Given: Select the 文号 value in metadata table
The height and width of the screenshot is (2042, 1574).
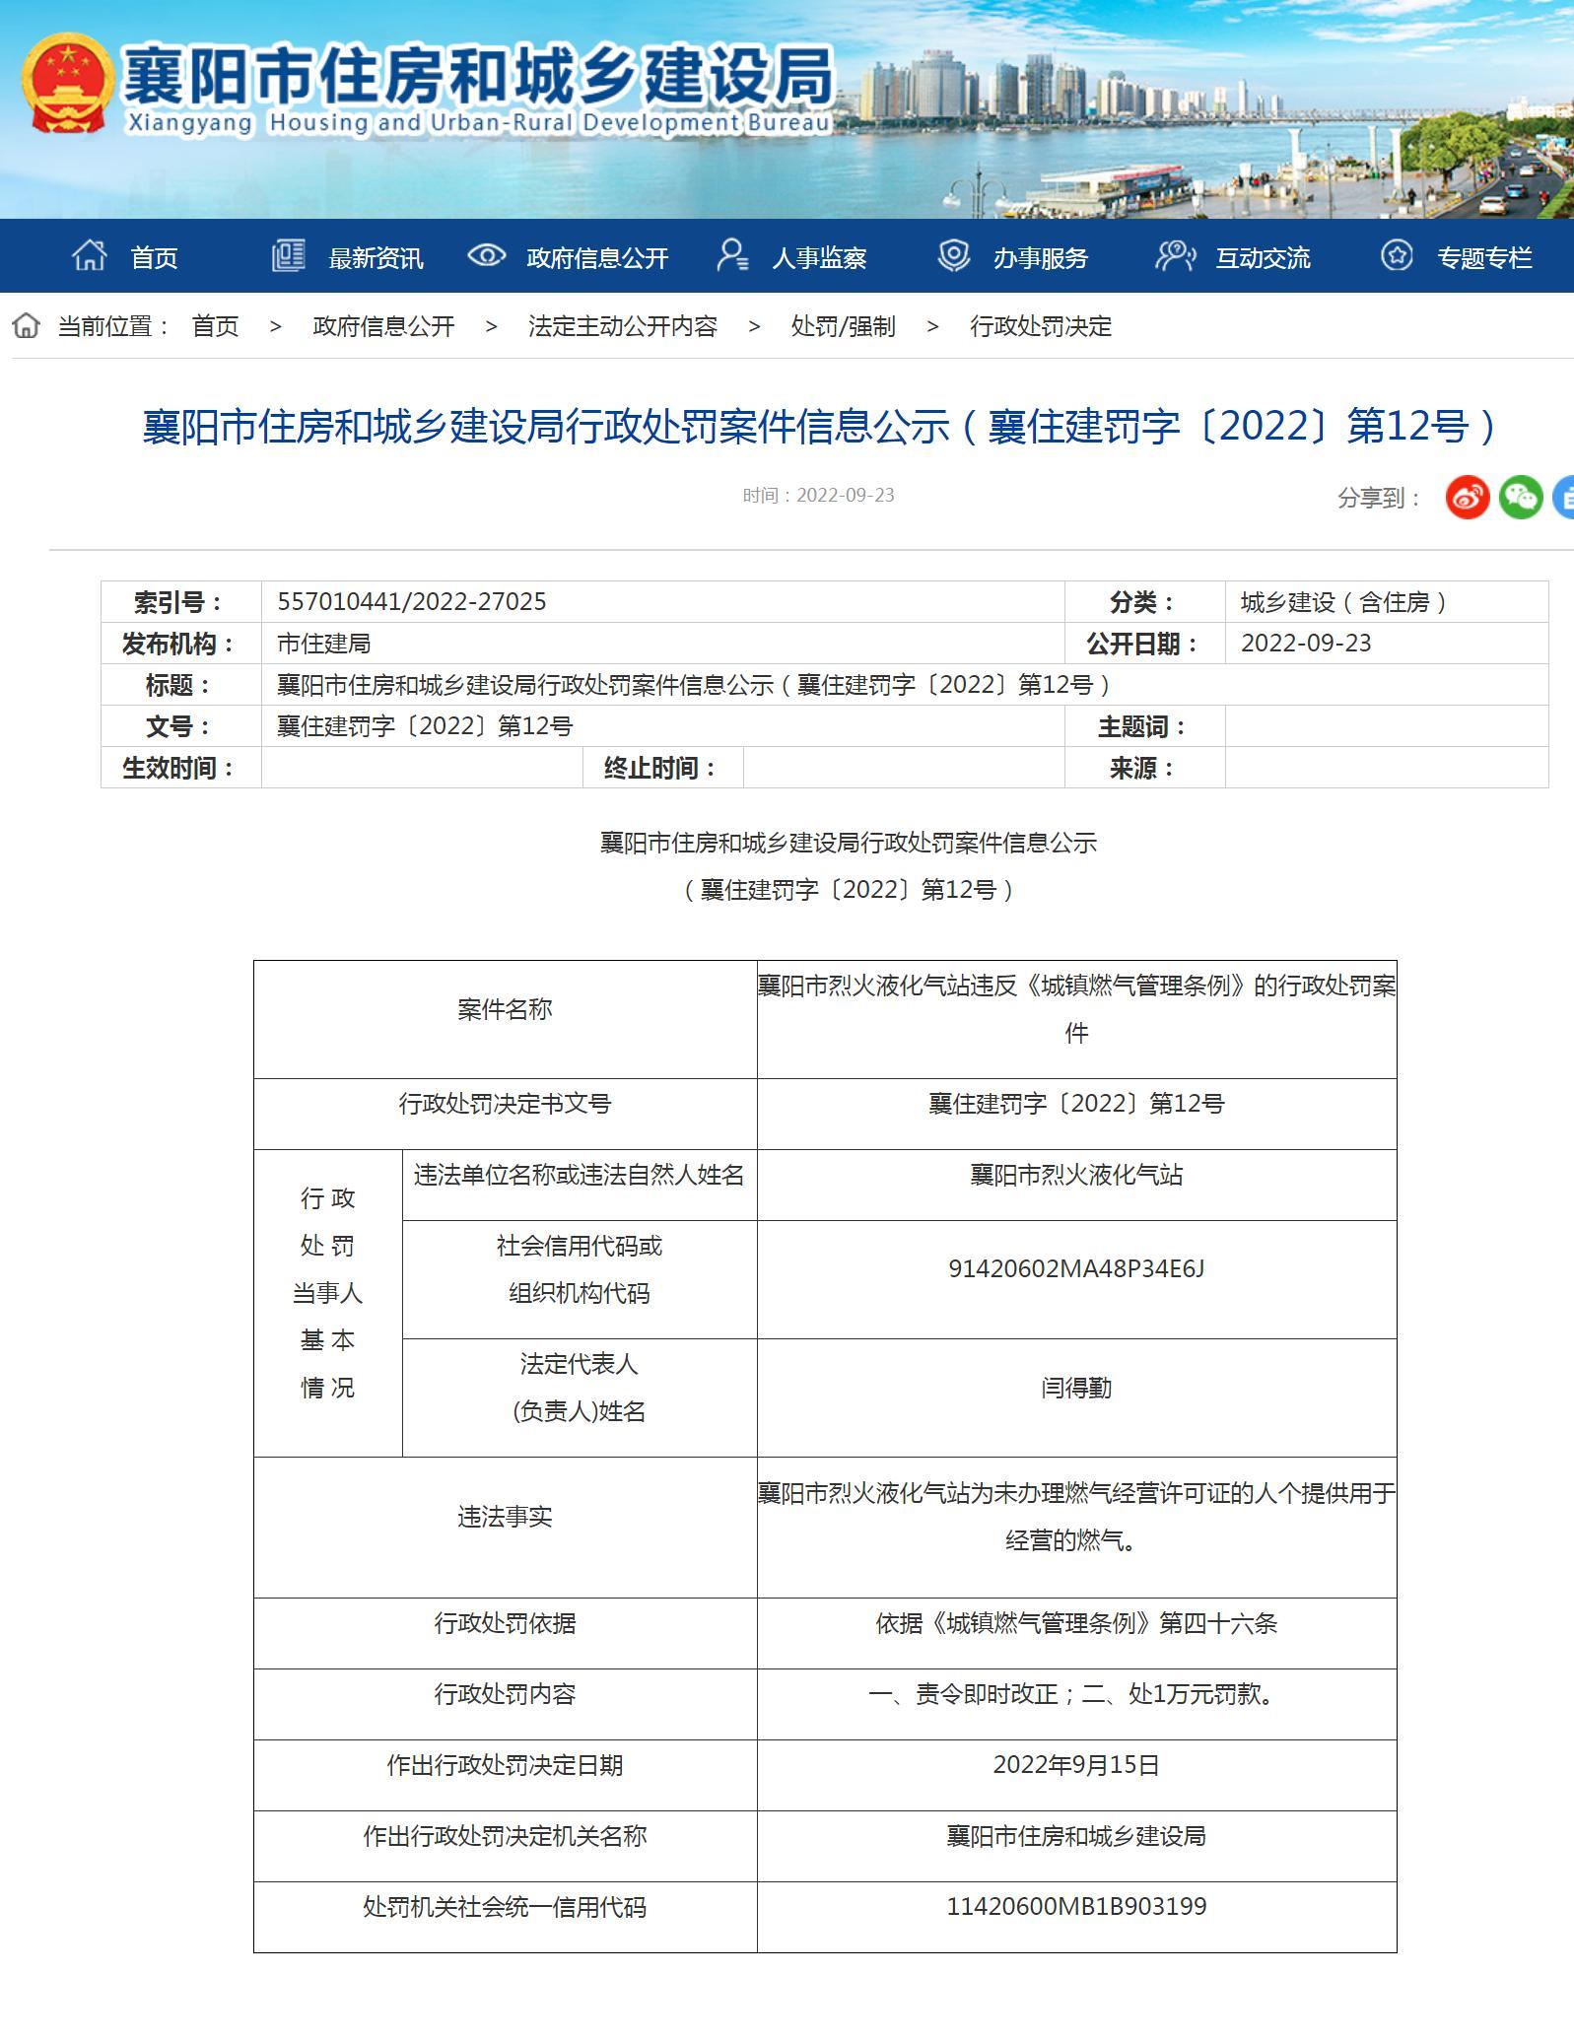Looking at the screenshot, I should click(425, 726).
